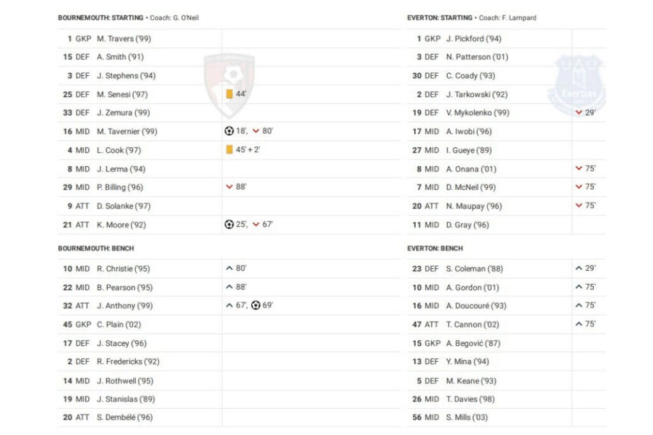Click the sub-on arrow for S. Coleman
653x435 pixels.
pos(579,269)
